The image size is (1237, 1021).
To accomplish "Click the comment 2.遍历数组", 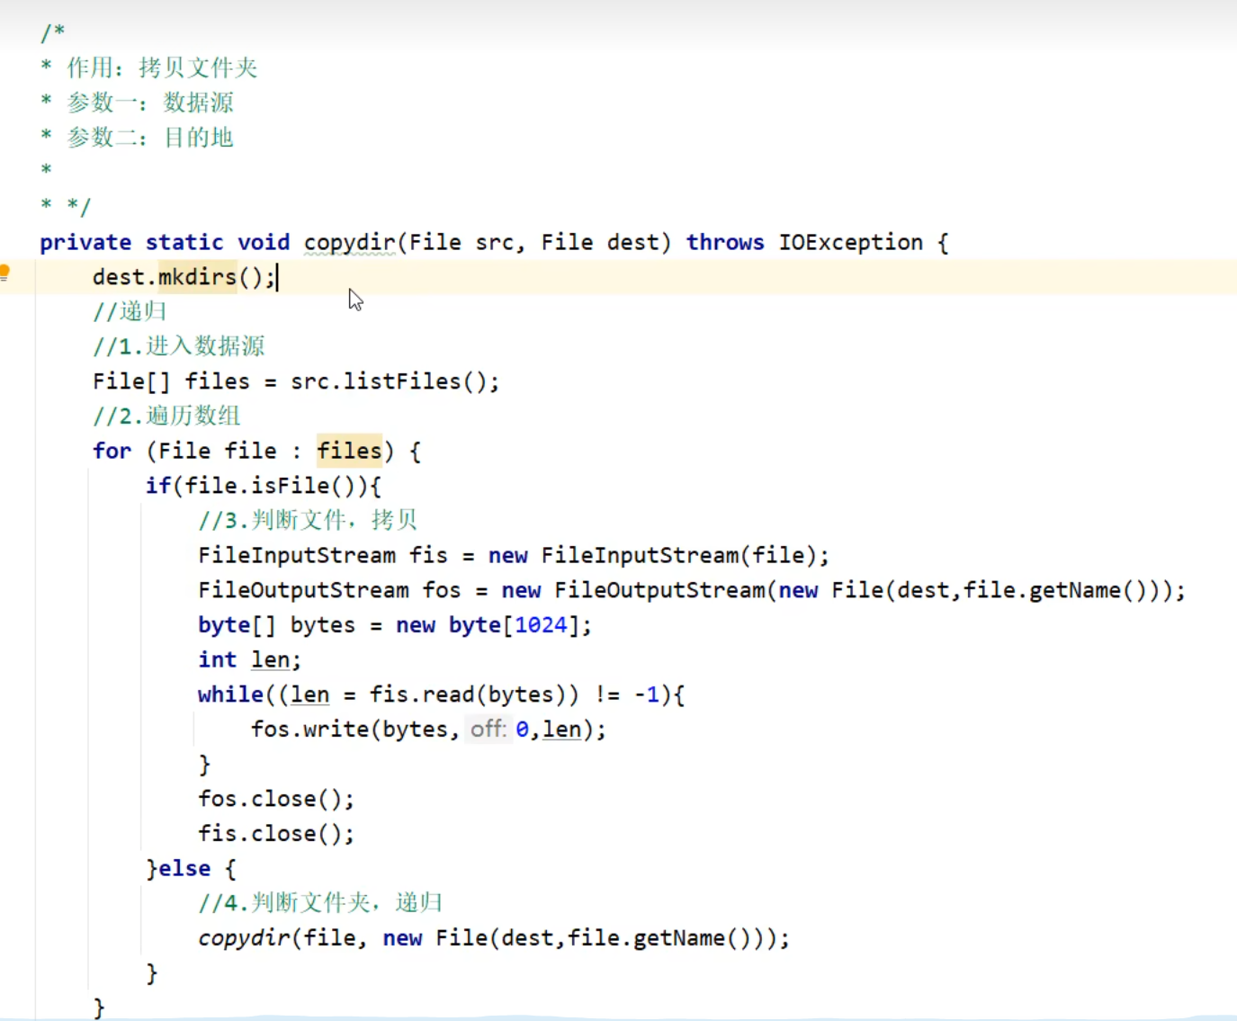I will click(x=166, y=416).
